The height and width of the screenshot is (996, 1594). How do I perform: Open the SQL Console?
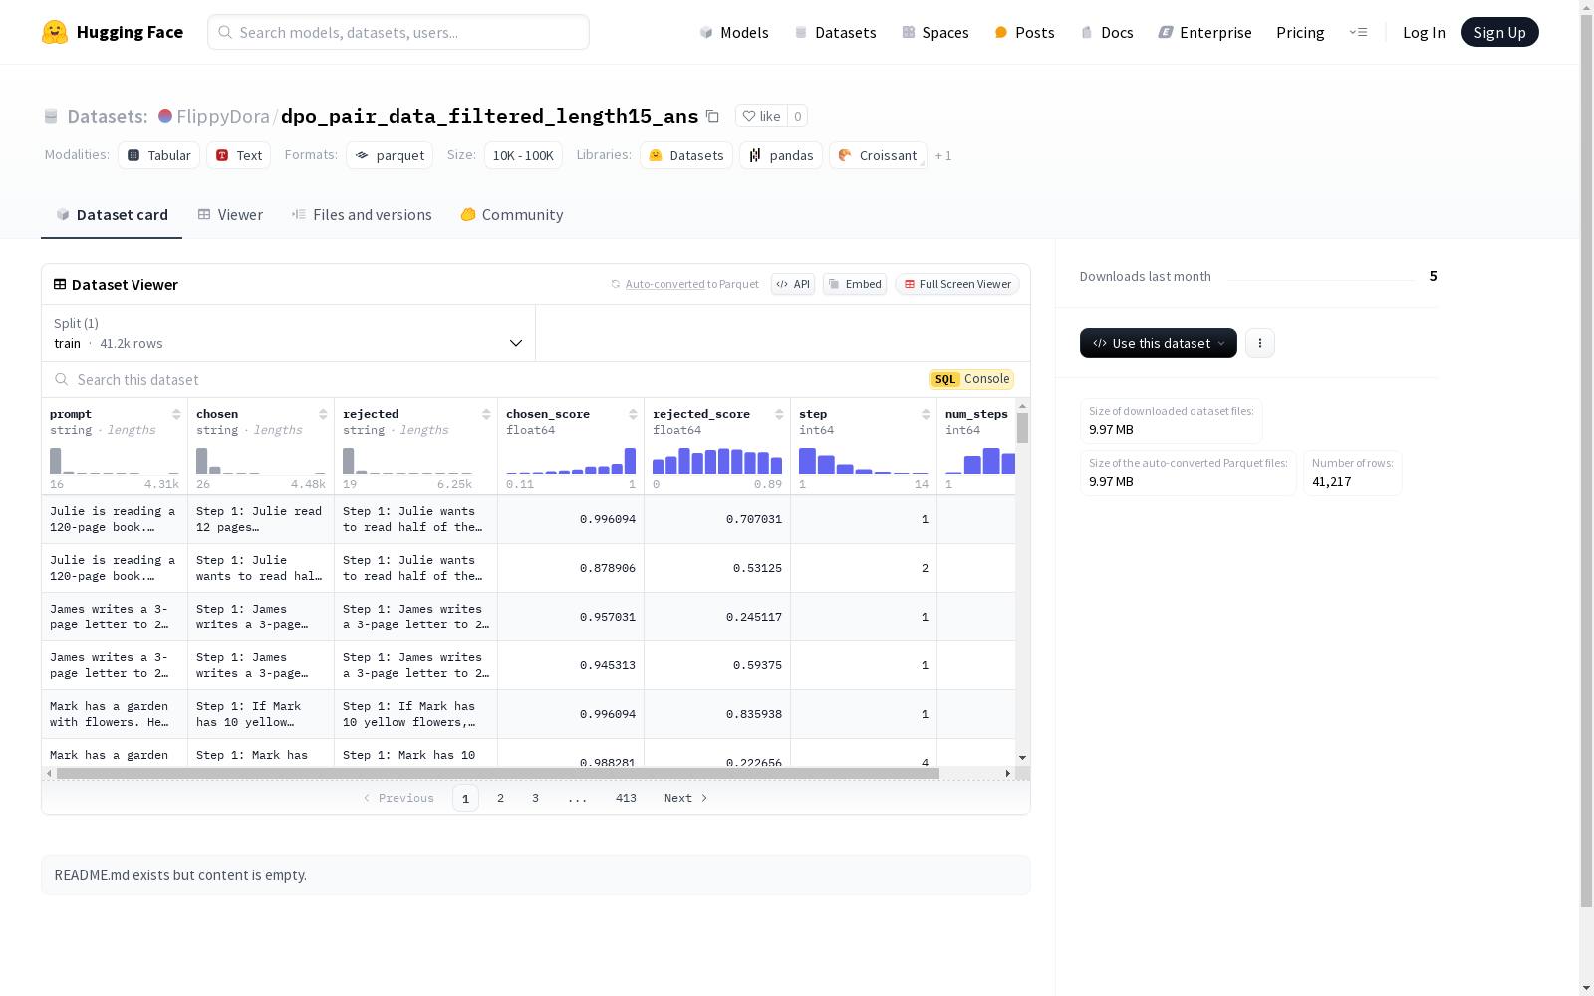pyautogui.click(x=971, y=379)
